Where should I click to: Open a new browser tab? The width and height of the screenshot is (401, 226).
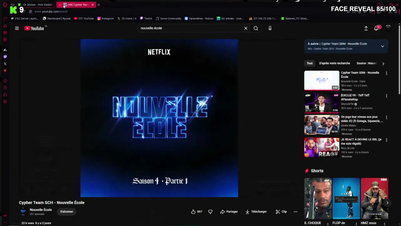click(98, 5)
